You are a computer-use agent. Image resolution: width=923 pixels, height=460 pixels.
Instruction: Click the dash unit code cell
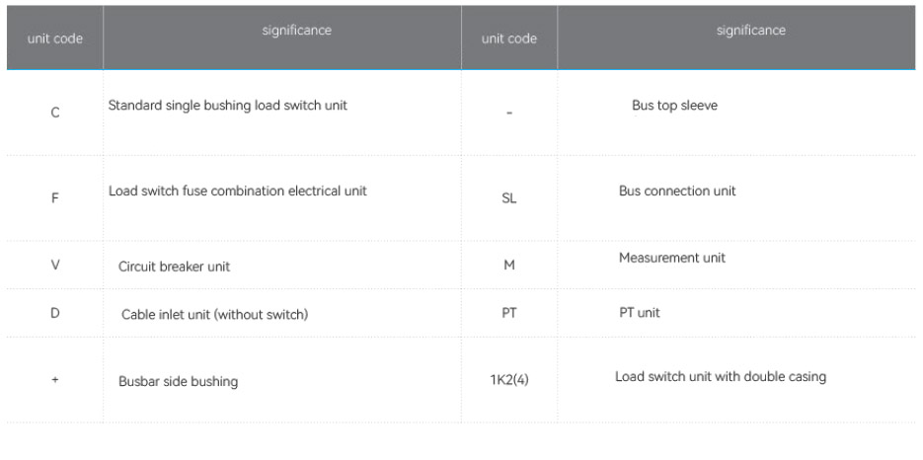(x=508, y=113)
